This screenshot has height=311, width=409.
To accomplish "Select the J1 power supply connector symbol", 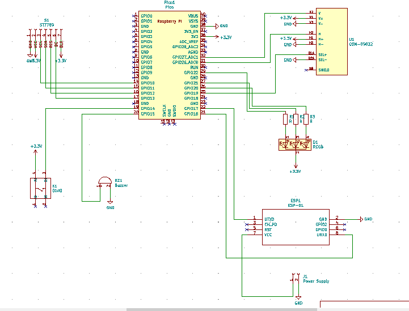I will click(x=296, y=280).
